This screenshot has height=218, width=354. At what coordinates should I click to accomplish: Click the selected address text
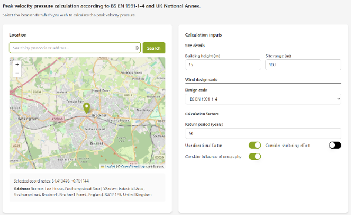(x=85, y=191)
